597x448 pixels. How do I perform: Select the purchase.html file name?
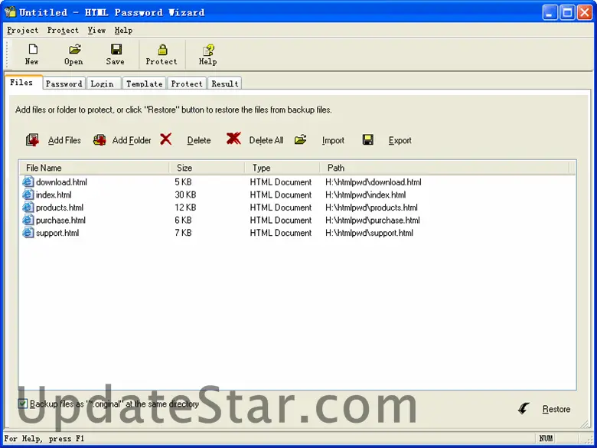[61, 220]
